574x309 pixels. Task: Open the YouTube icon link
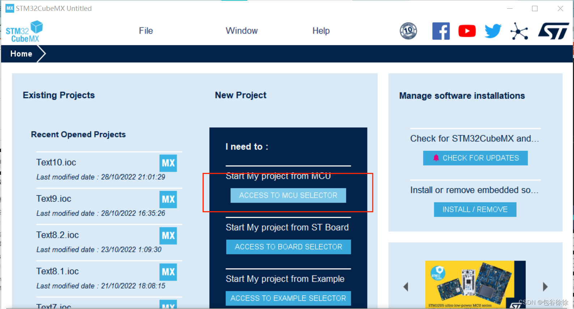tap(467, 31)
